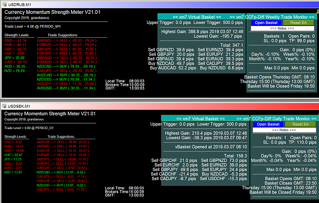Click Sell GBPNZD 39.6 pips entry
This screenshot has height=203, width=319.
click(171, 50)
